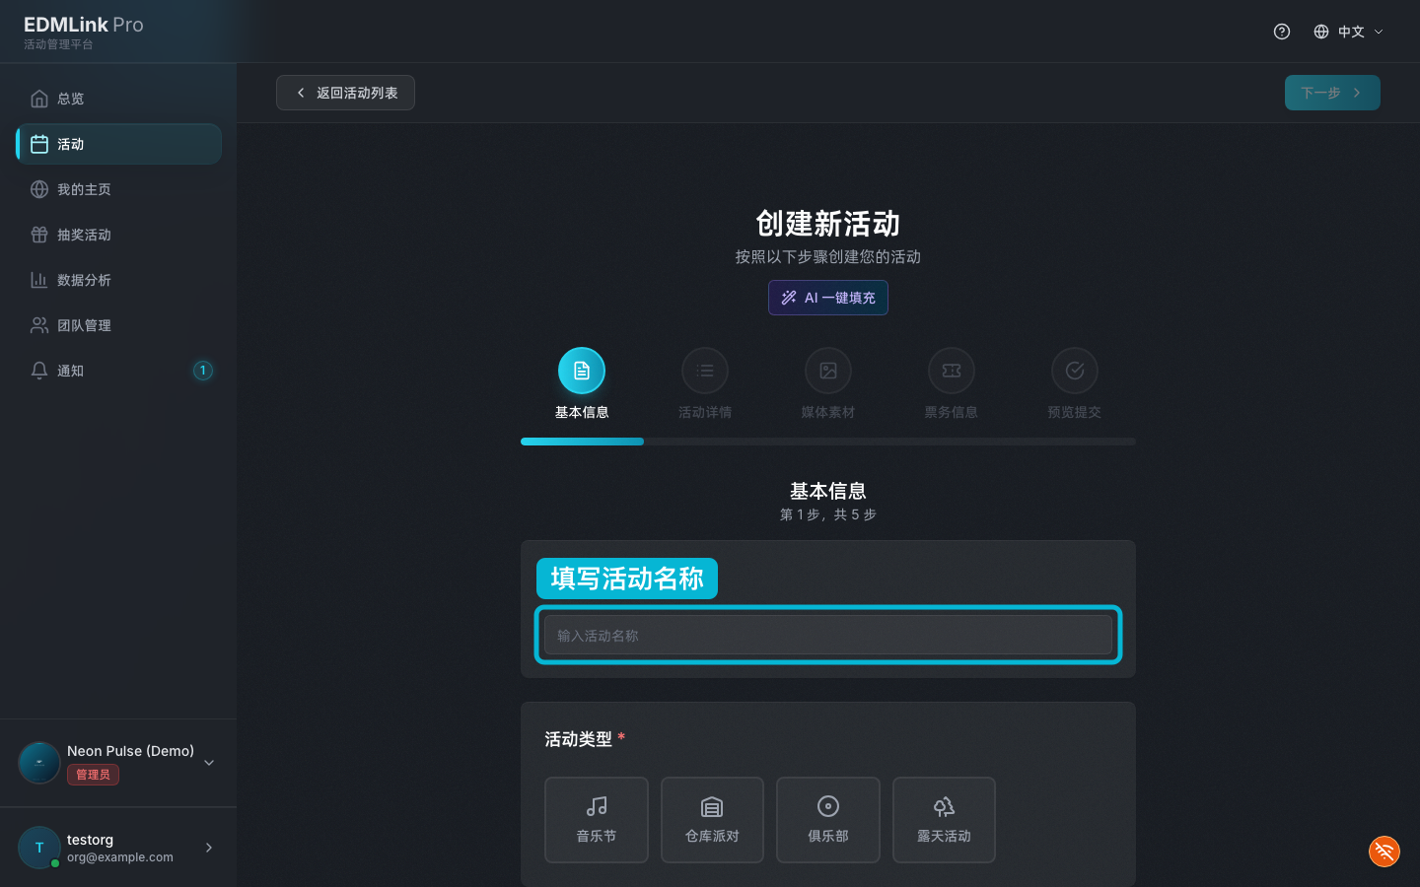Image resolution: width=1420 pixels, height=887 pixels.
Task: Click the globe icon beside 中文
Action: pos(1321,32)
